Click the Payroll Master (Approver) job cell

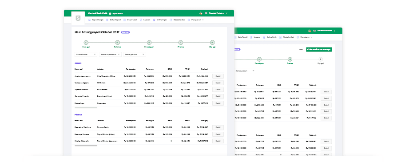coord(107,141)
